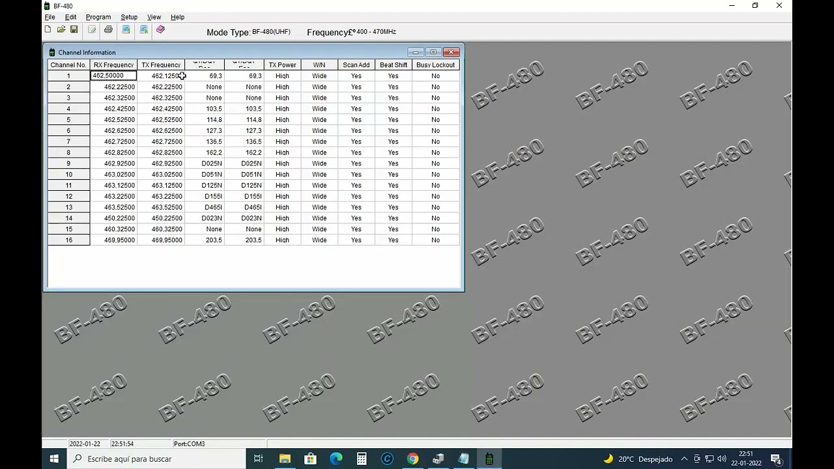
Task: Open the View menu
Action: 154,17
